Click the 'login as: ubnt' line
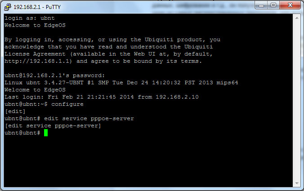The width and height of the screenshot is (304, 191). coord(29,17)
